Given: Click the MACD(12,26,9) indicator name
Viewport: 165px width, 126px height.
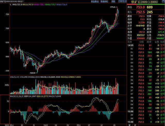Looking at the screenshot, I should click(17, 96).
